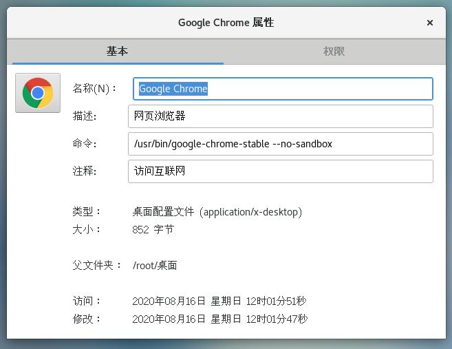Click the type value application/x-desktop

click(217, 212)
